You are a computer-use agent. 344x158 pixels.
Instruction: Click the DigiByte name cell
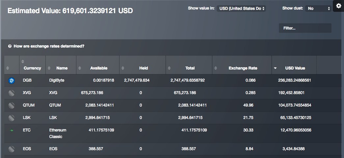point(57,80)
